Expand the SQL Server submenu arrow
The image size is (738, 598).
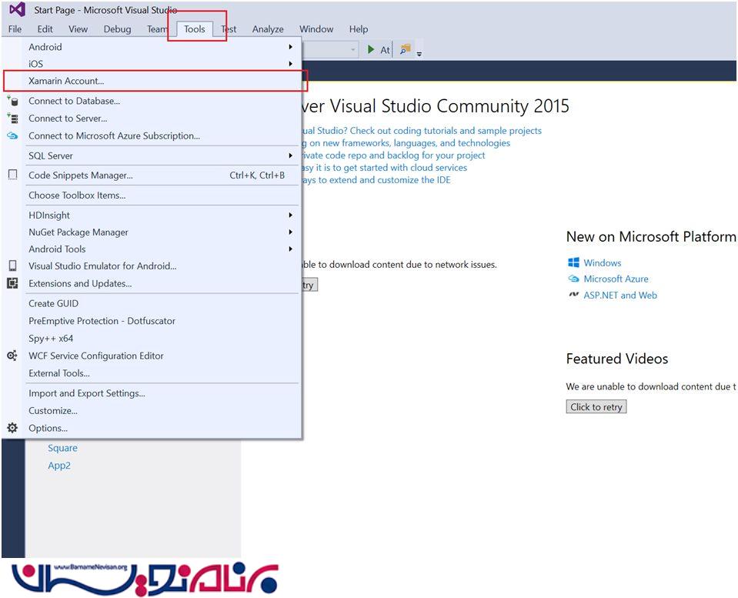click(291, 155)
